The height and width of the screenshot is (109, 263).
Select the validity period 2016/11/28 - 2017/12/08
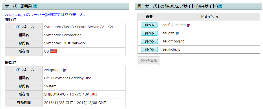(75, 103)
